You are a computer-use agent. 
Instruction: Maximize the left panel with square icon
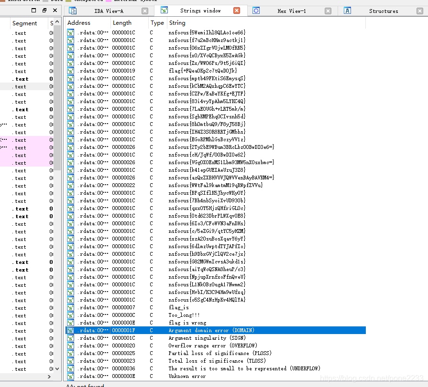34,10
